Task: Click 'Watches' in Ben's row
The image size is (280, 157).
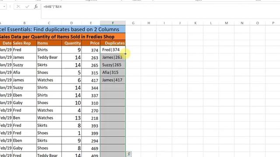Action: (49, 118)
